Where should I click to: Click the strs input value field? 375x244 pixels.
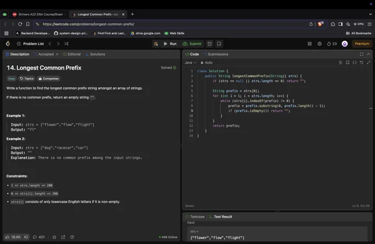tap(277, 237)
